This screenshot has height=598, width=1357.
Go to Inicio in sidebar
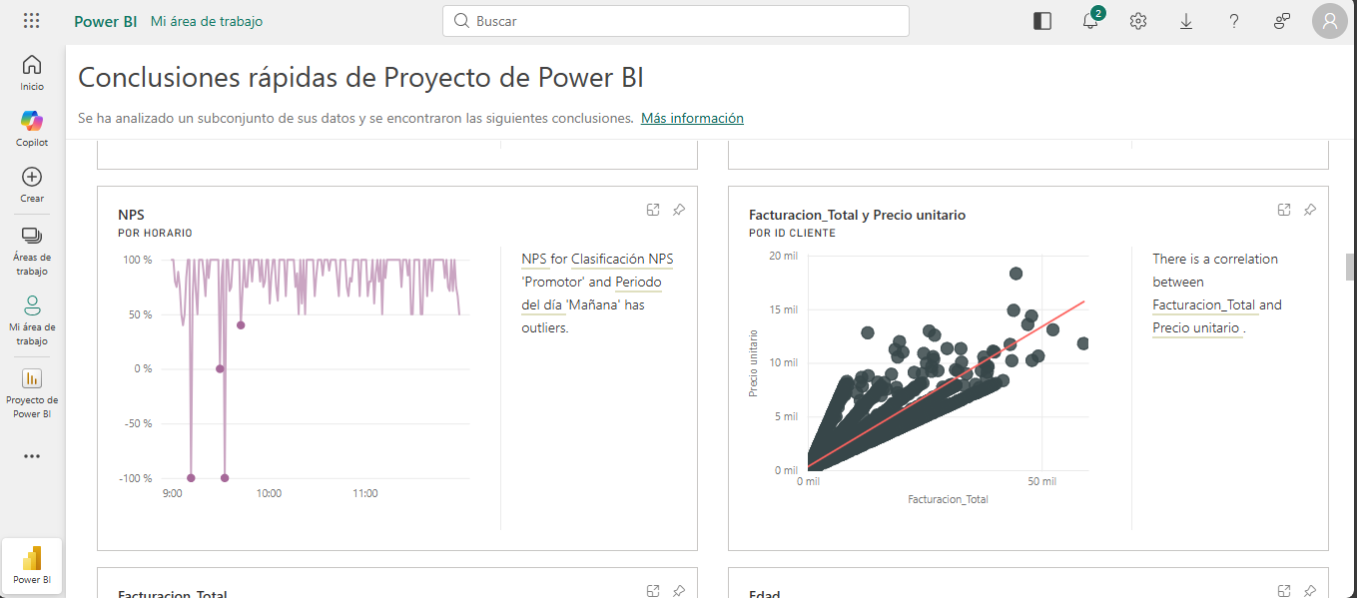pos(32,73)
